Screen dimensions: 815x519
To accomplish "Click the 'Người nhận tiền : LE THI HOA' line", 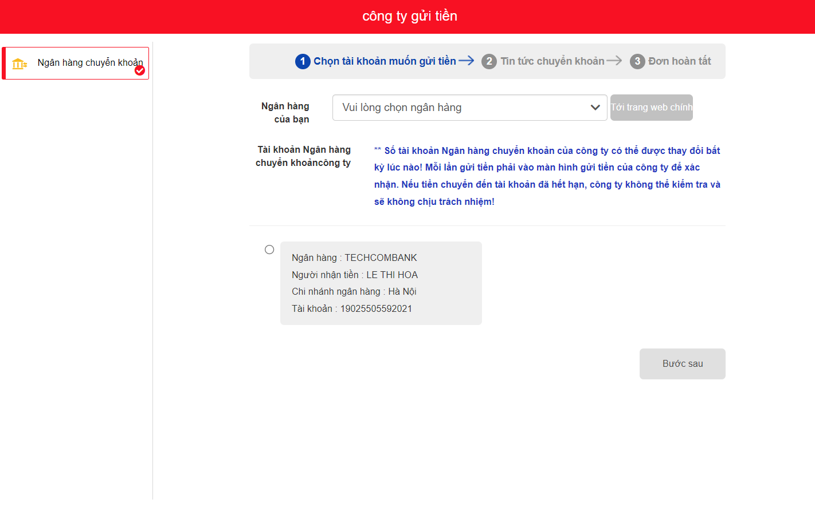I will pyautogui.click(x=355, y=275).
